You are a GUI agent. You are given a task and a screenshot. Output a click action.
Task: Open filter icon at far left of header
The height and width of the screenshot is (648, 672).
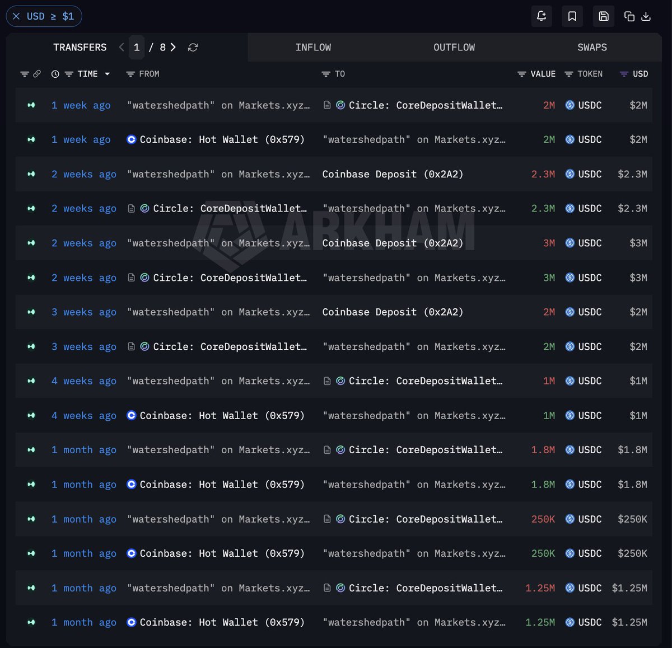(x=25, y=74)
